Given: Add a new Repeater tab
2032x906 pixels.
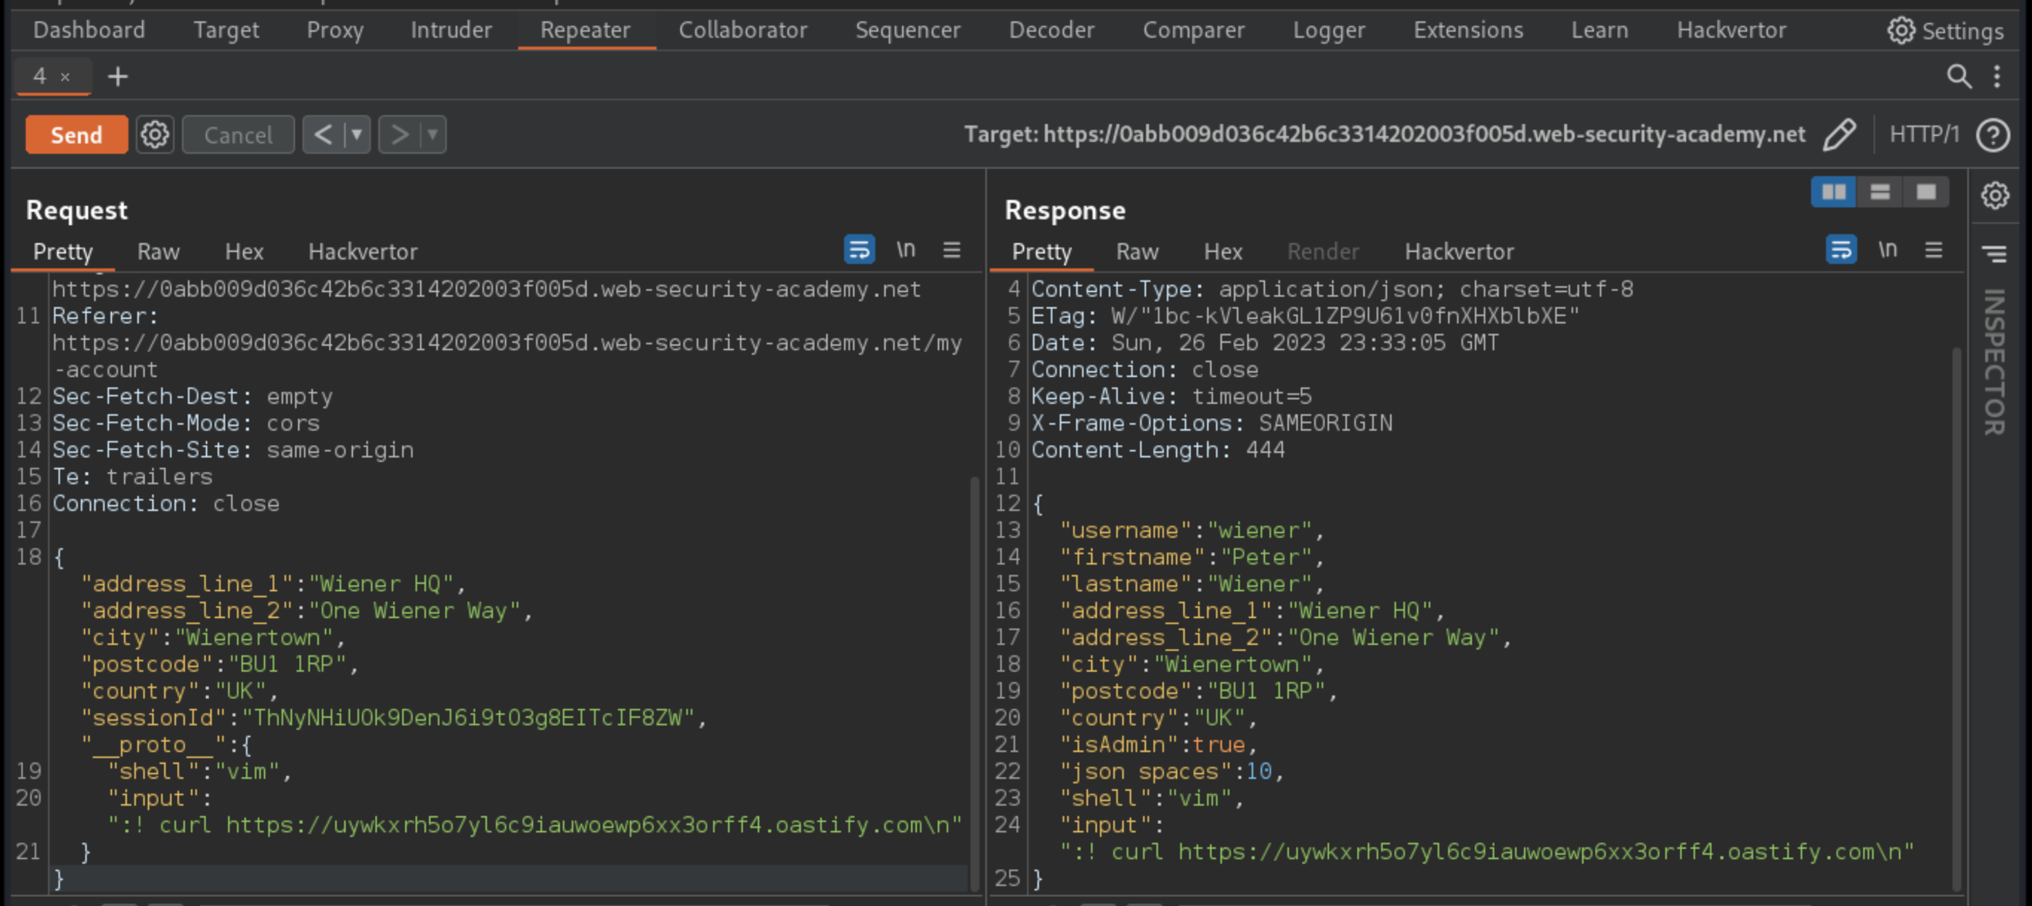Looking at the screenshot, I should coord(118,76).
